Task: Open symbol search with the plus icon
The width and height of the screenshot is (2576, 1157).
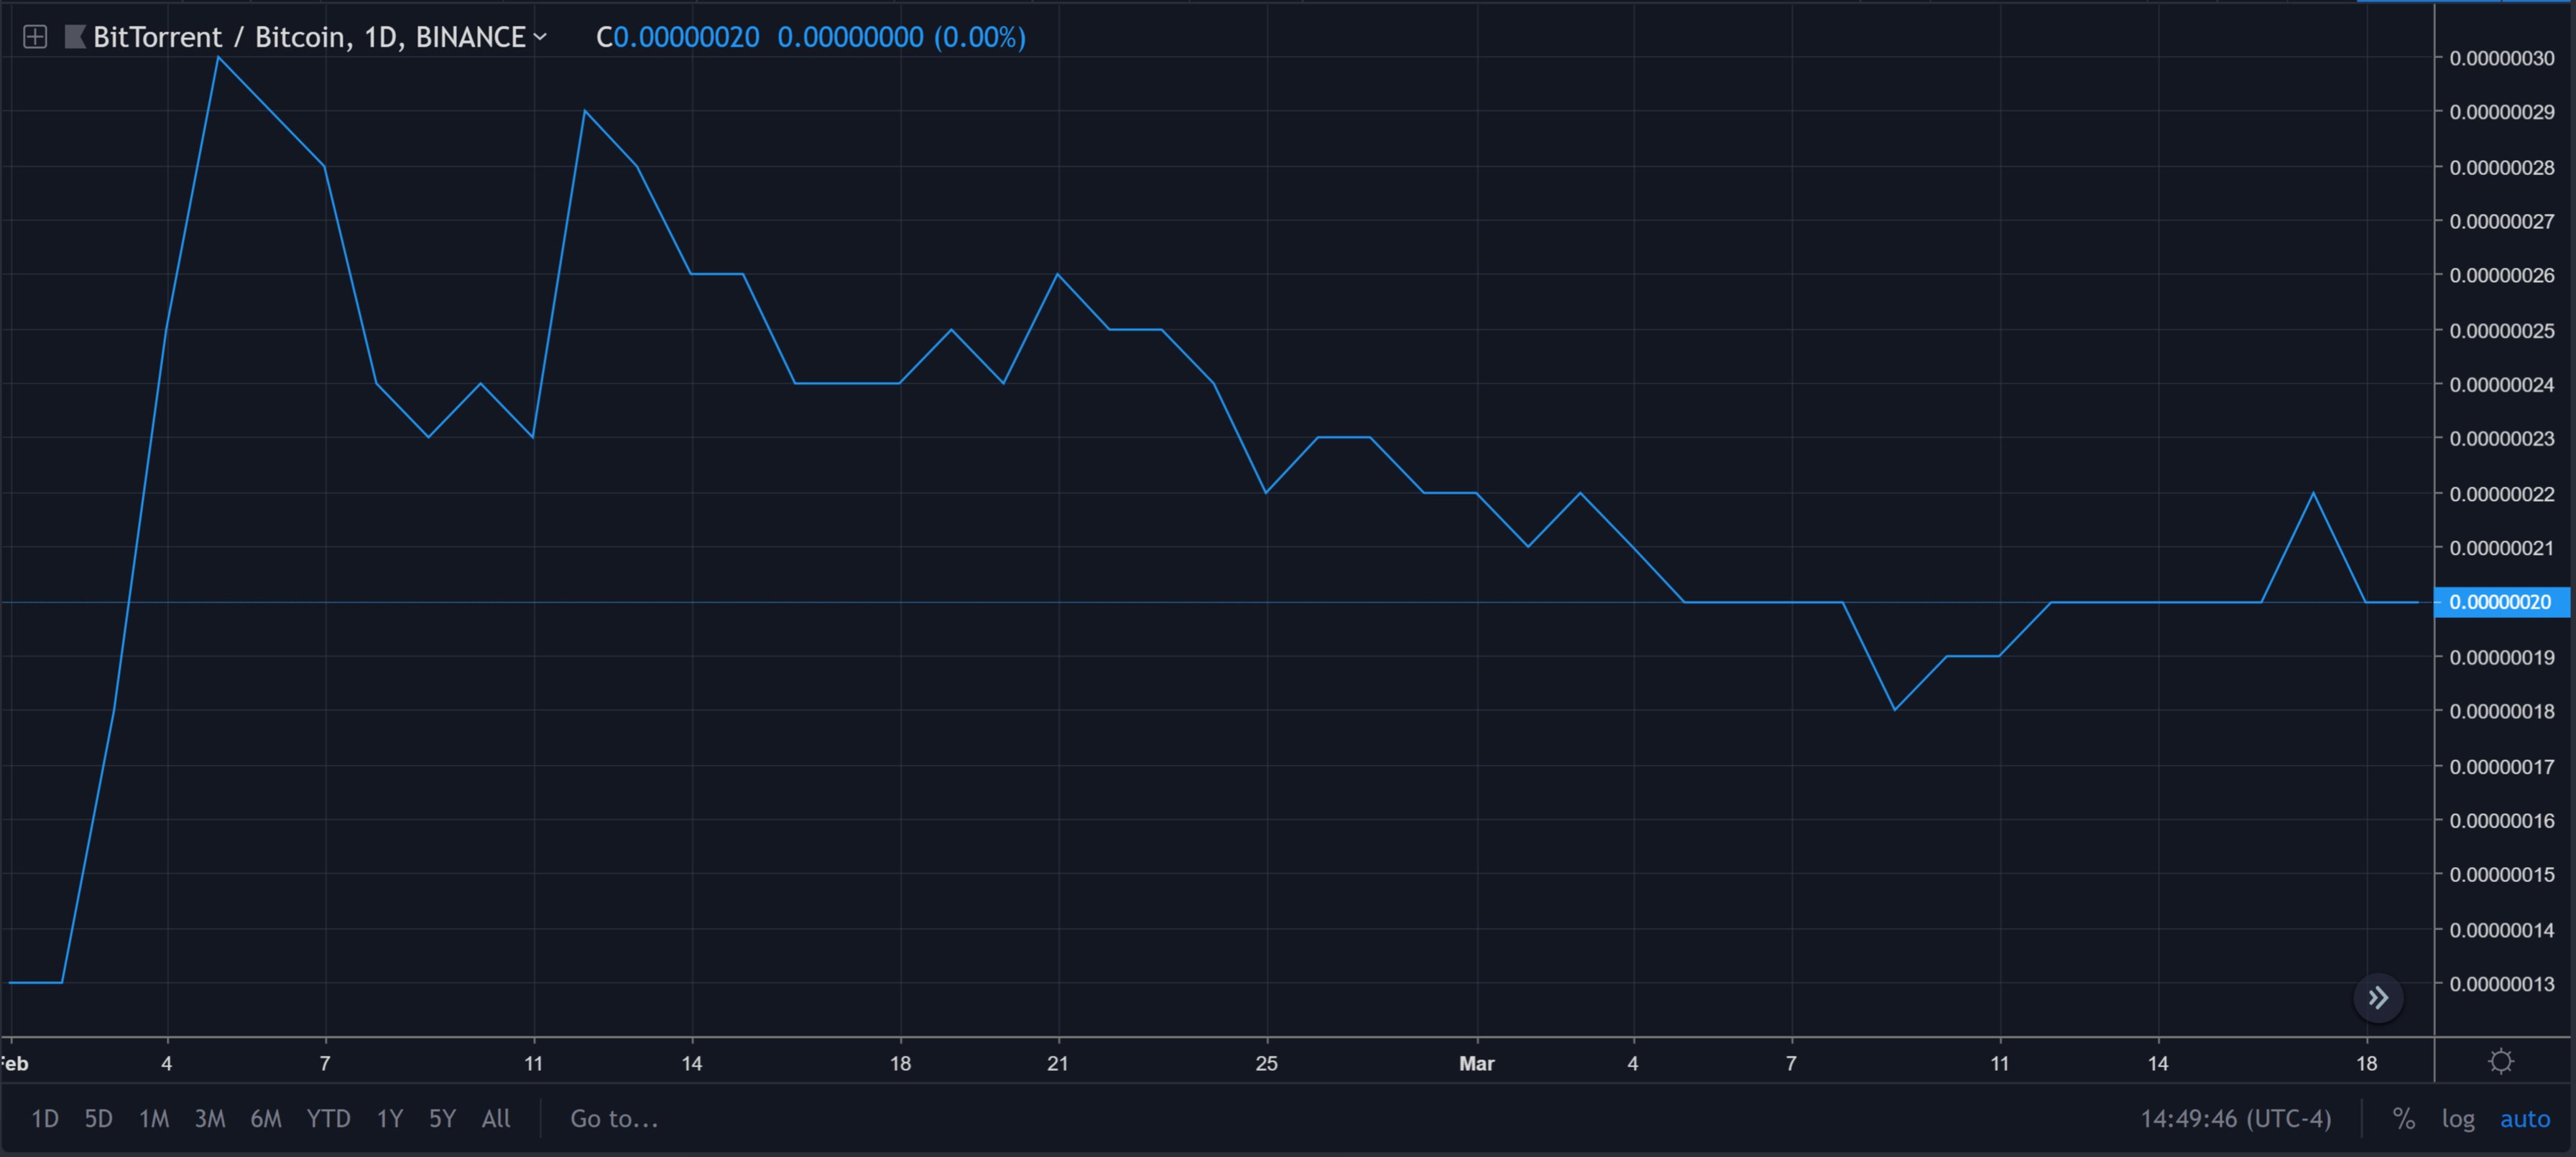Action: click(x=36, y=37)
